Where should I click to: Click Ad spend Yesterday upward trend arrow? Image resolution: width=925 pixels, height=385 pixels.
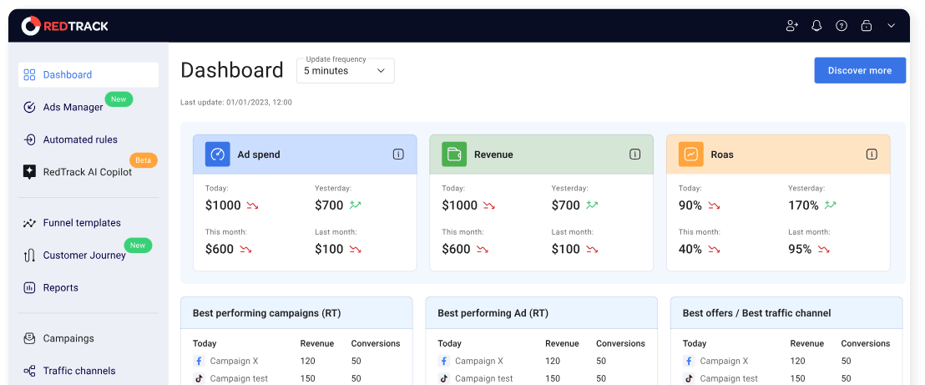point(355,205)
